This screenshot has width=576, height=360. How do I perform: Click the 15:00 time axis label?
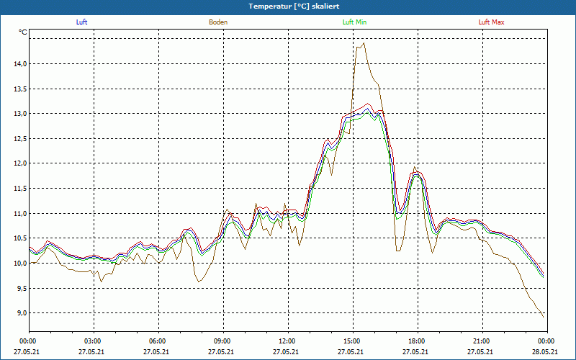351,341
